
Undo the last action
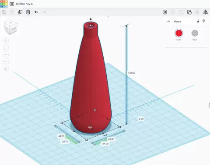tap(36, 12)
